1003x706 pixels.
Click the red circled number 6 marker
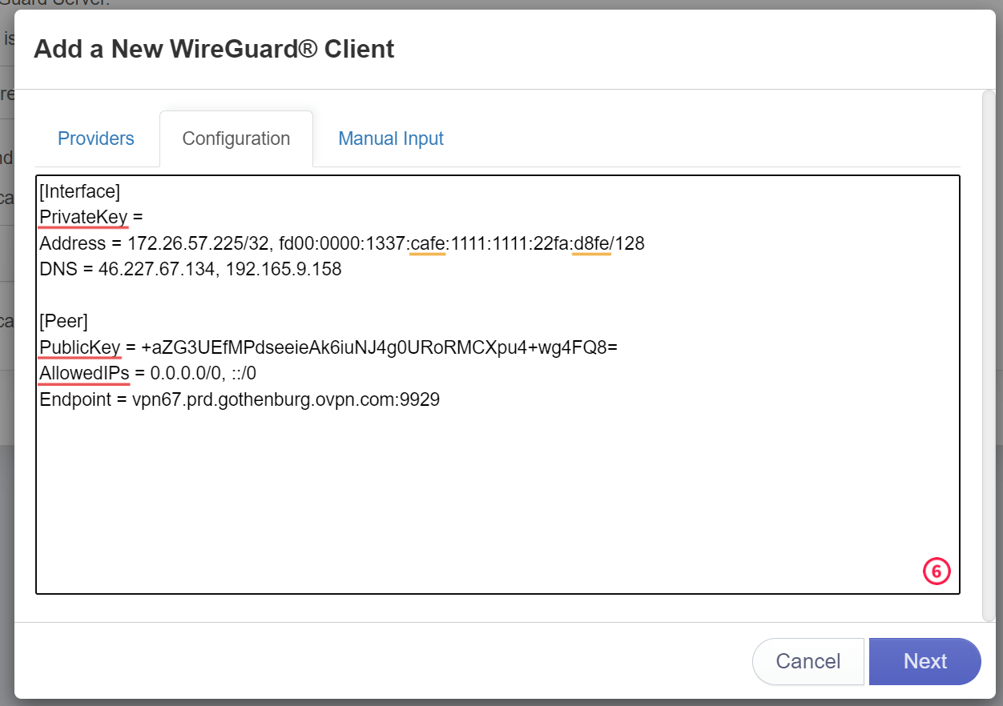point(937,572)
